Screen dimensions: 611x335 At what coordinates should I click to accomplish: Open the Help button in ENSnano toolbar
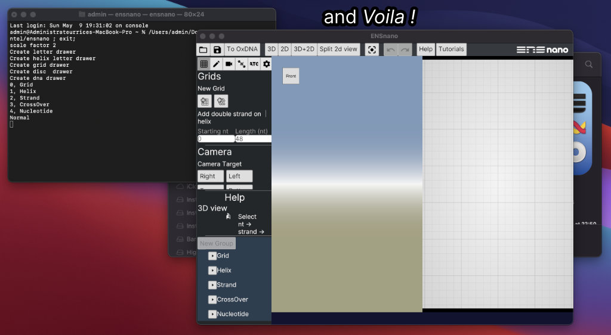click(x=425, y=49)
